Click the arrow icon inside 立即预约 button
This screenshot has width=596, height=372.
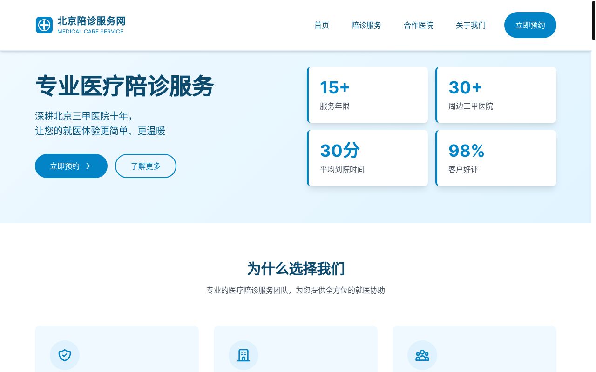(x=88, y=166)
